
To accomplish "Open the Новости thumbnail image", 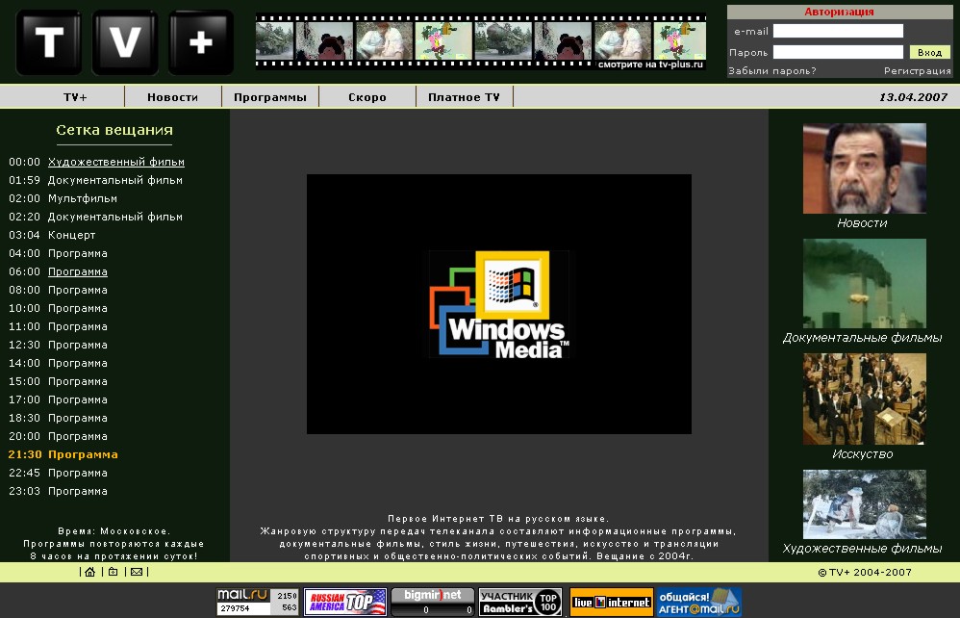I will point(865,168).
